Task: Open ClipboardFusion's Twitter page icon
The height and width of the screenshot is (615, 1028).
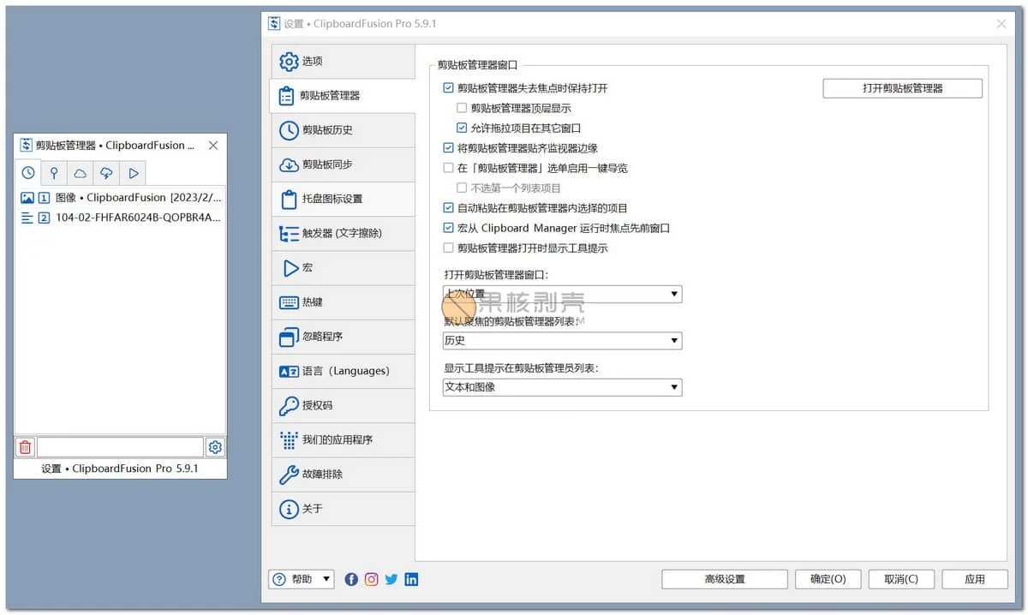Action: (391, 579)
